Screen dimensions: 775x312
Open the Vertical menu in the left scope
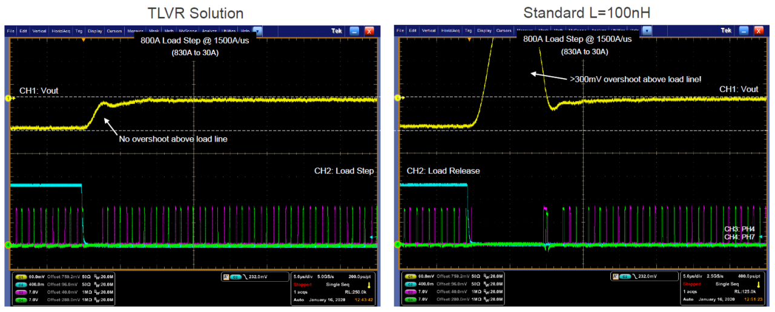(x=39, y=30)
